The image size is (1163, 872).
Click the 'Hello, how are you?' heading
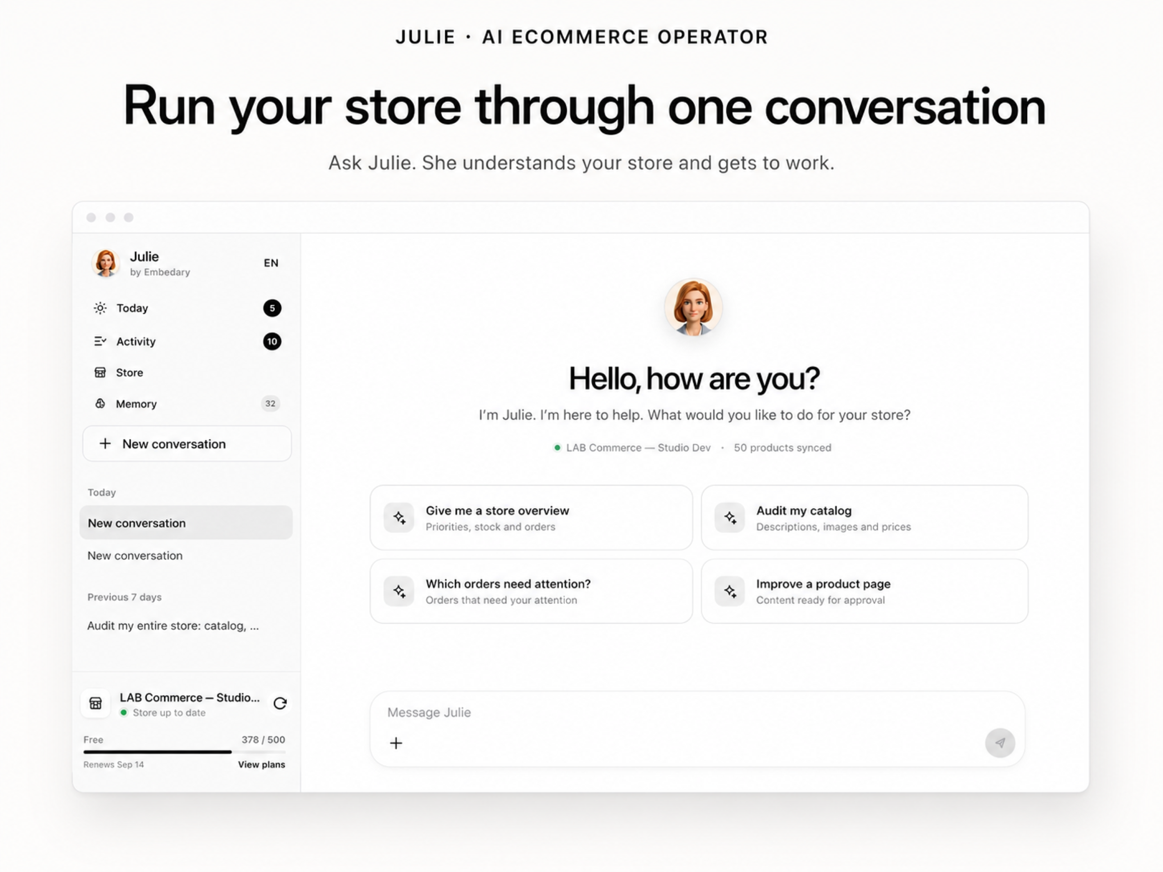pos(694,378)
